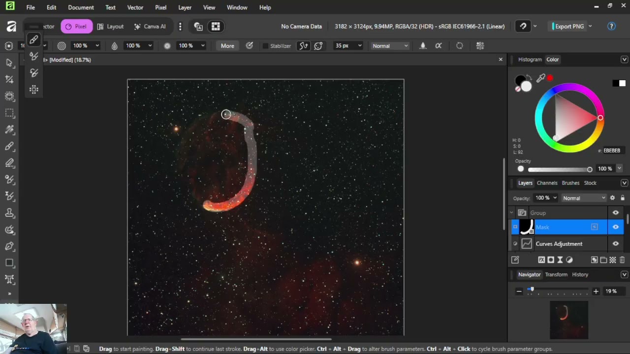Open layer cog settings icon
Viewport: 630px width, 354px height.
(612, 198)
